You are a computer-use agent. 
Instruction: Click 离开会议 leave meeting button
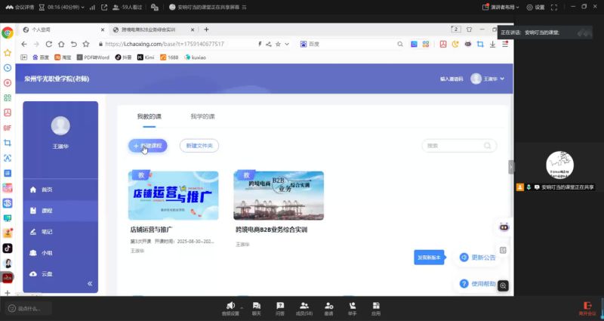click(587, 309)
